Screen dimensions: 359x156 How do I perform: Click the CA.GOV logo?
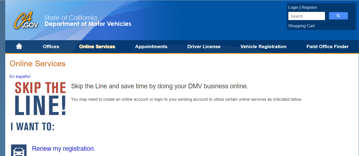point(27,20)
